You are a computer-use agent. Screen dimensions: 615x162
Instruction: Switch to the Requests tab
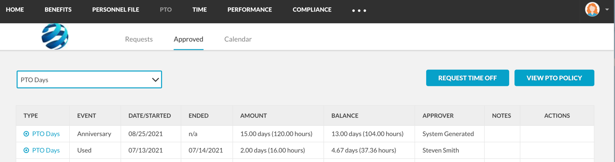coord(139,39)
